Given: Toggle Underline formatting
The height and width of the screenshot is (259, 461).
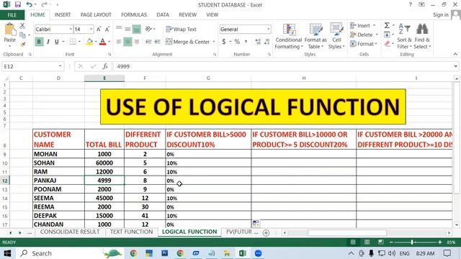Looking at the screenshot, I should click(x=56, y=42).
